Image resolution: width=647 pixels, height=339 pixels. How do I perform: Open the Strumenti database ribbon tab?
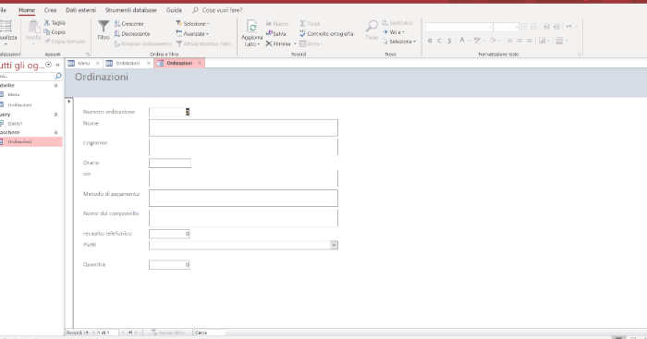pyautogui.click(x=131, y=10)
